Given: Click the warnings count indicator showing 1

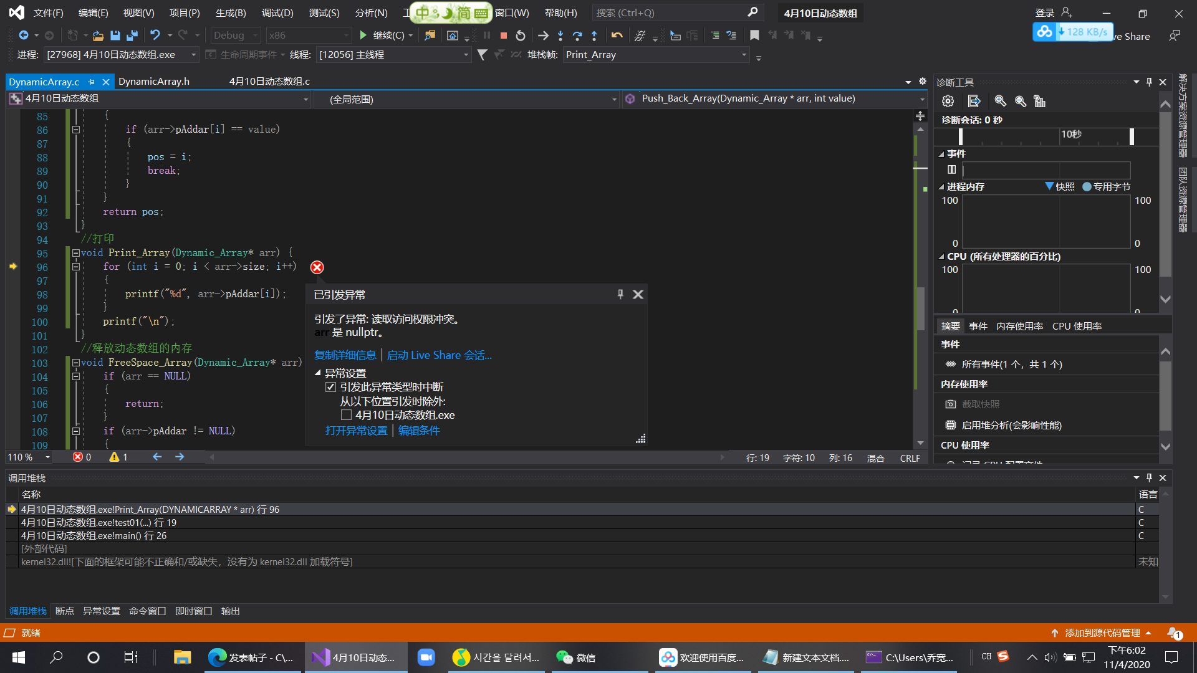Looking at the screenshot, I should 118,457.
